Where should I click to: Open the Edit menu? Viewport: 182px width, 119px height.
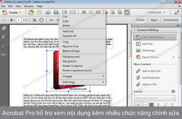[x=10, y=6]
